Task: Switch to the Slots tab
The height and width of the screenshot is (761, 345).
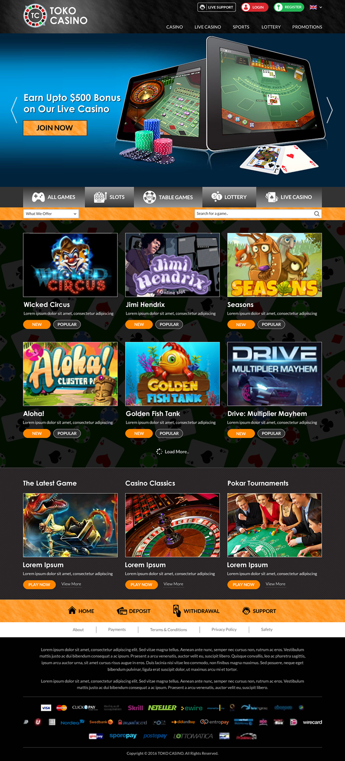Action: coord(109,197)
